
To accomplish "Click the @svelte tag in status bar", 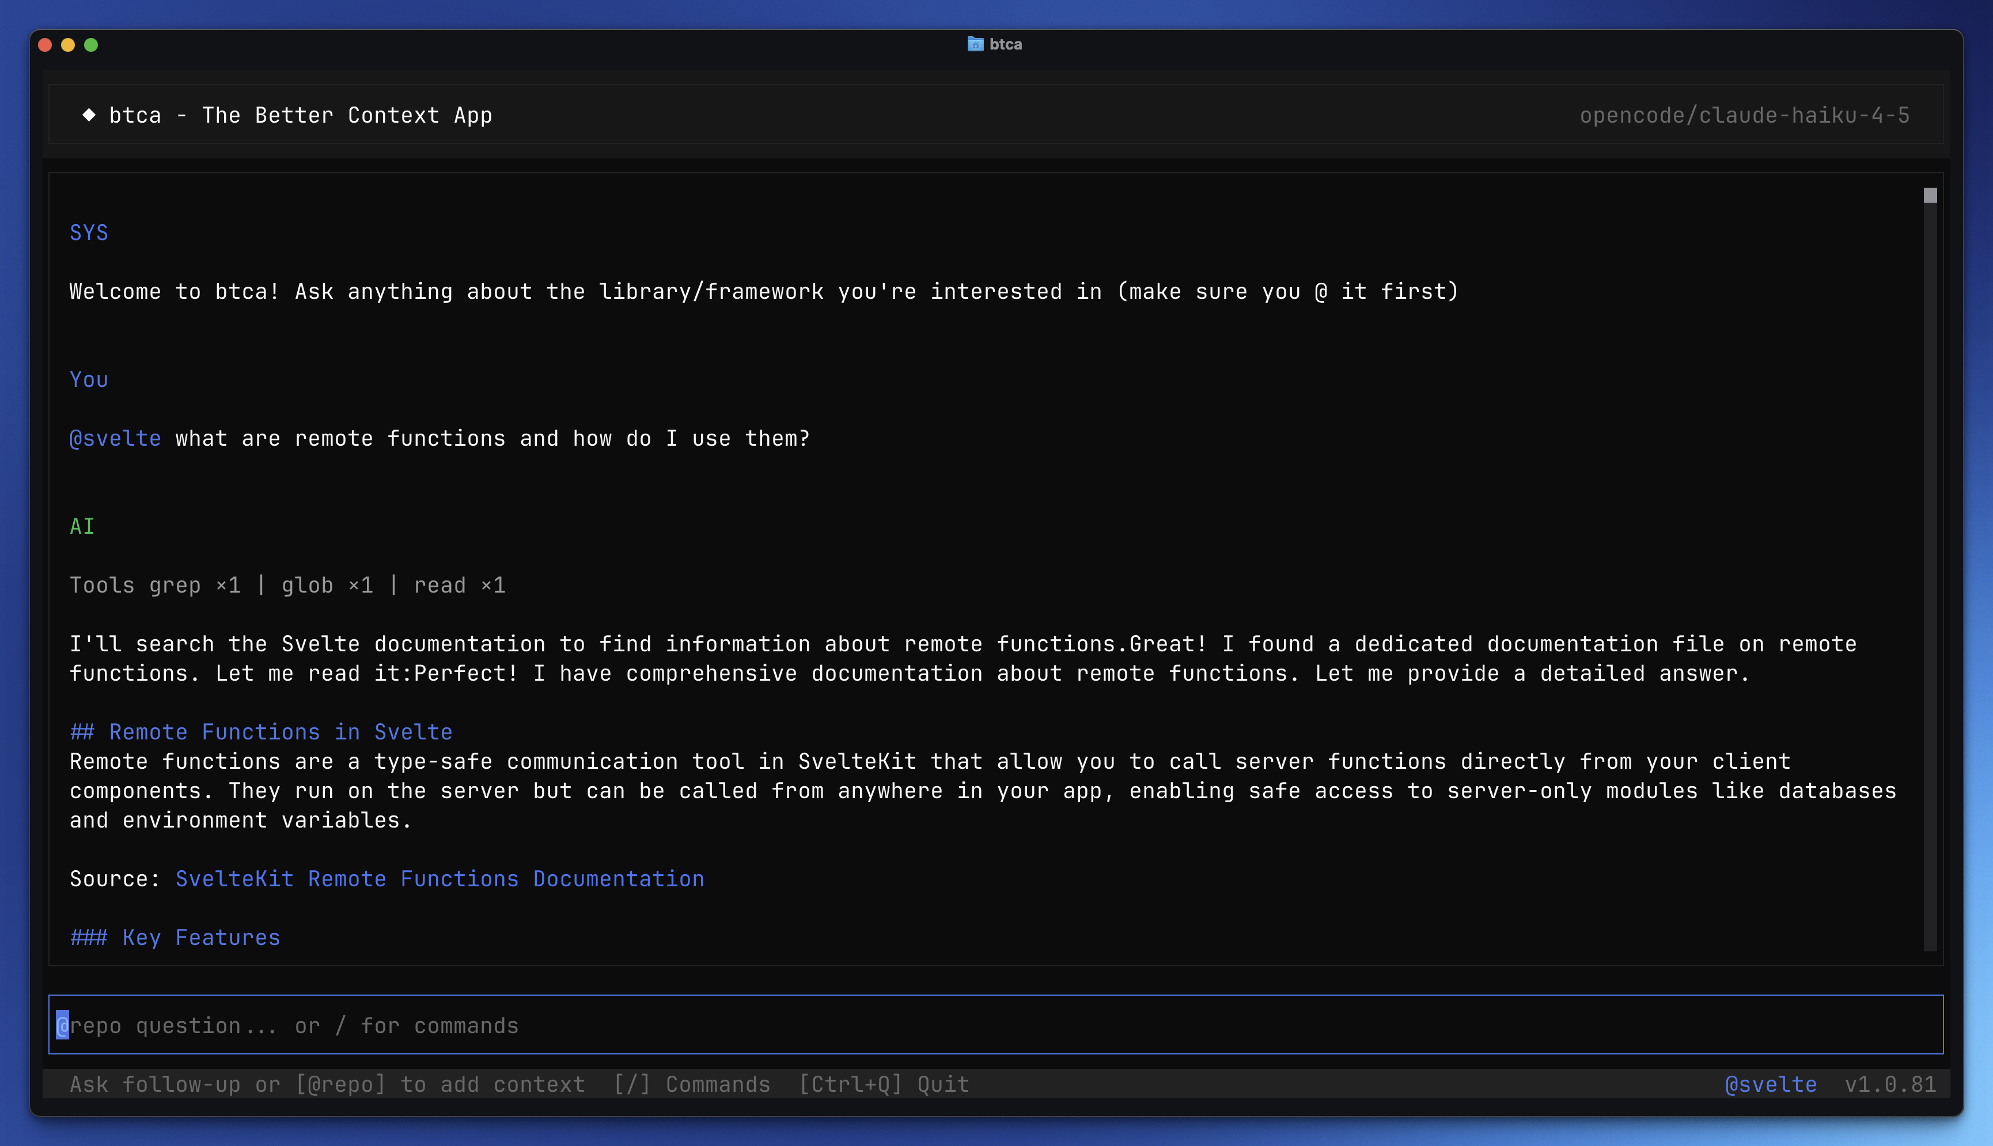I will (1770, 1084).
